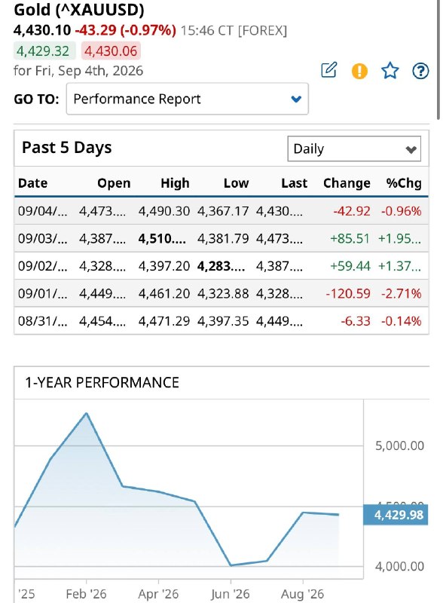This screenshot has width=443, height=603.
Task: Add Gold to watchlist with star icon
Action: click(390, 70)
